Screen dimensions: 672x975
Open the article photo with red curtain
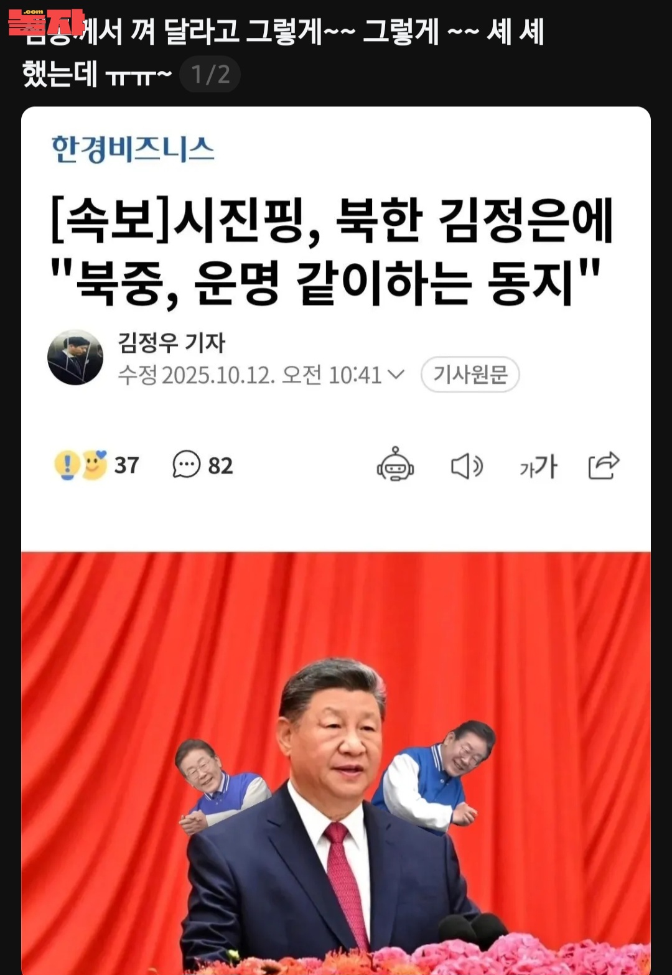click(x=336, y=763)
